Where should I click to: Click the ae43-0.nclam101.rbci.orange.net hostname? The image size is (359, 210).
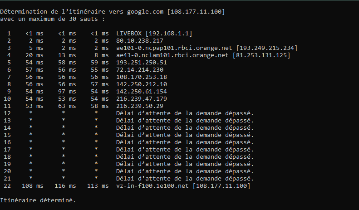point(172,55)
